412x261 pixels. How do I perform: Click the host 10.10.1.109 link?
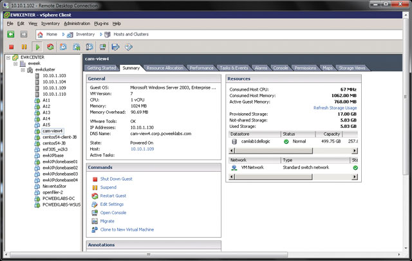coord(142,149)
